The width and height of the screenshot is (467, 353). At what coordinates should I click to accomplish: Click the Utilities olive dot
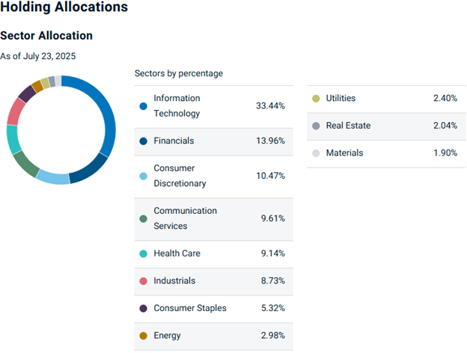pos(316,99)
